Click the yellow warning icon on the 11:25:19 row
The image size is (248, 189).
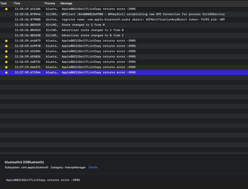[x=6, y=9]
